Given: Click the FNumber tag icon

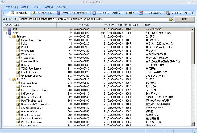Looking at the screenshot, I should pyautogui.click(x=18, y=87).
